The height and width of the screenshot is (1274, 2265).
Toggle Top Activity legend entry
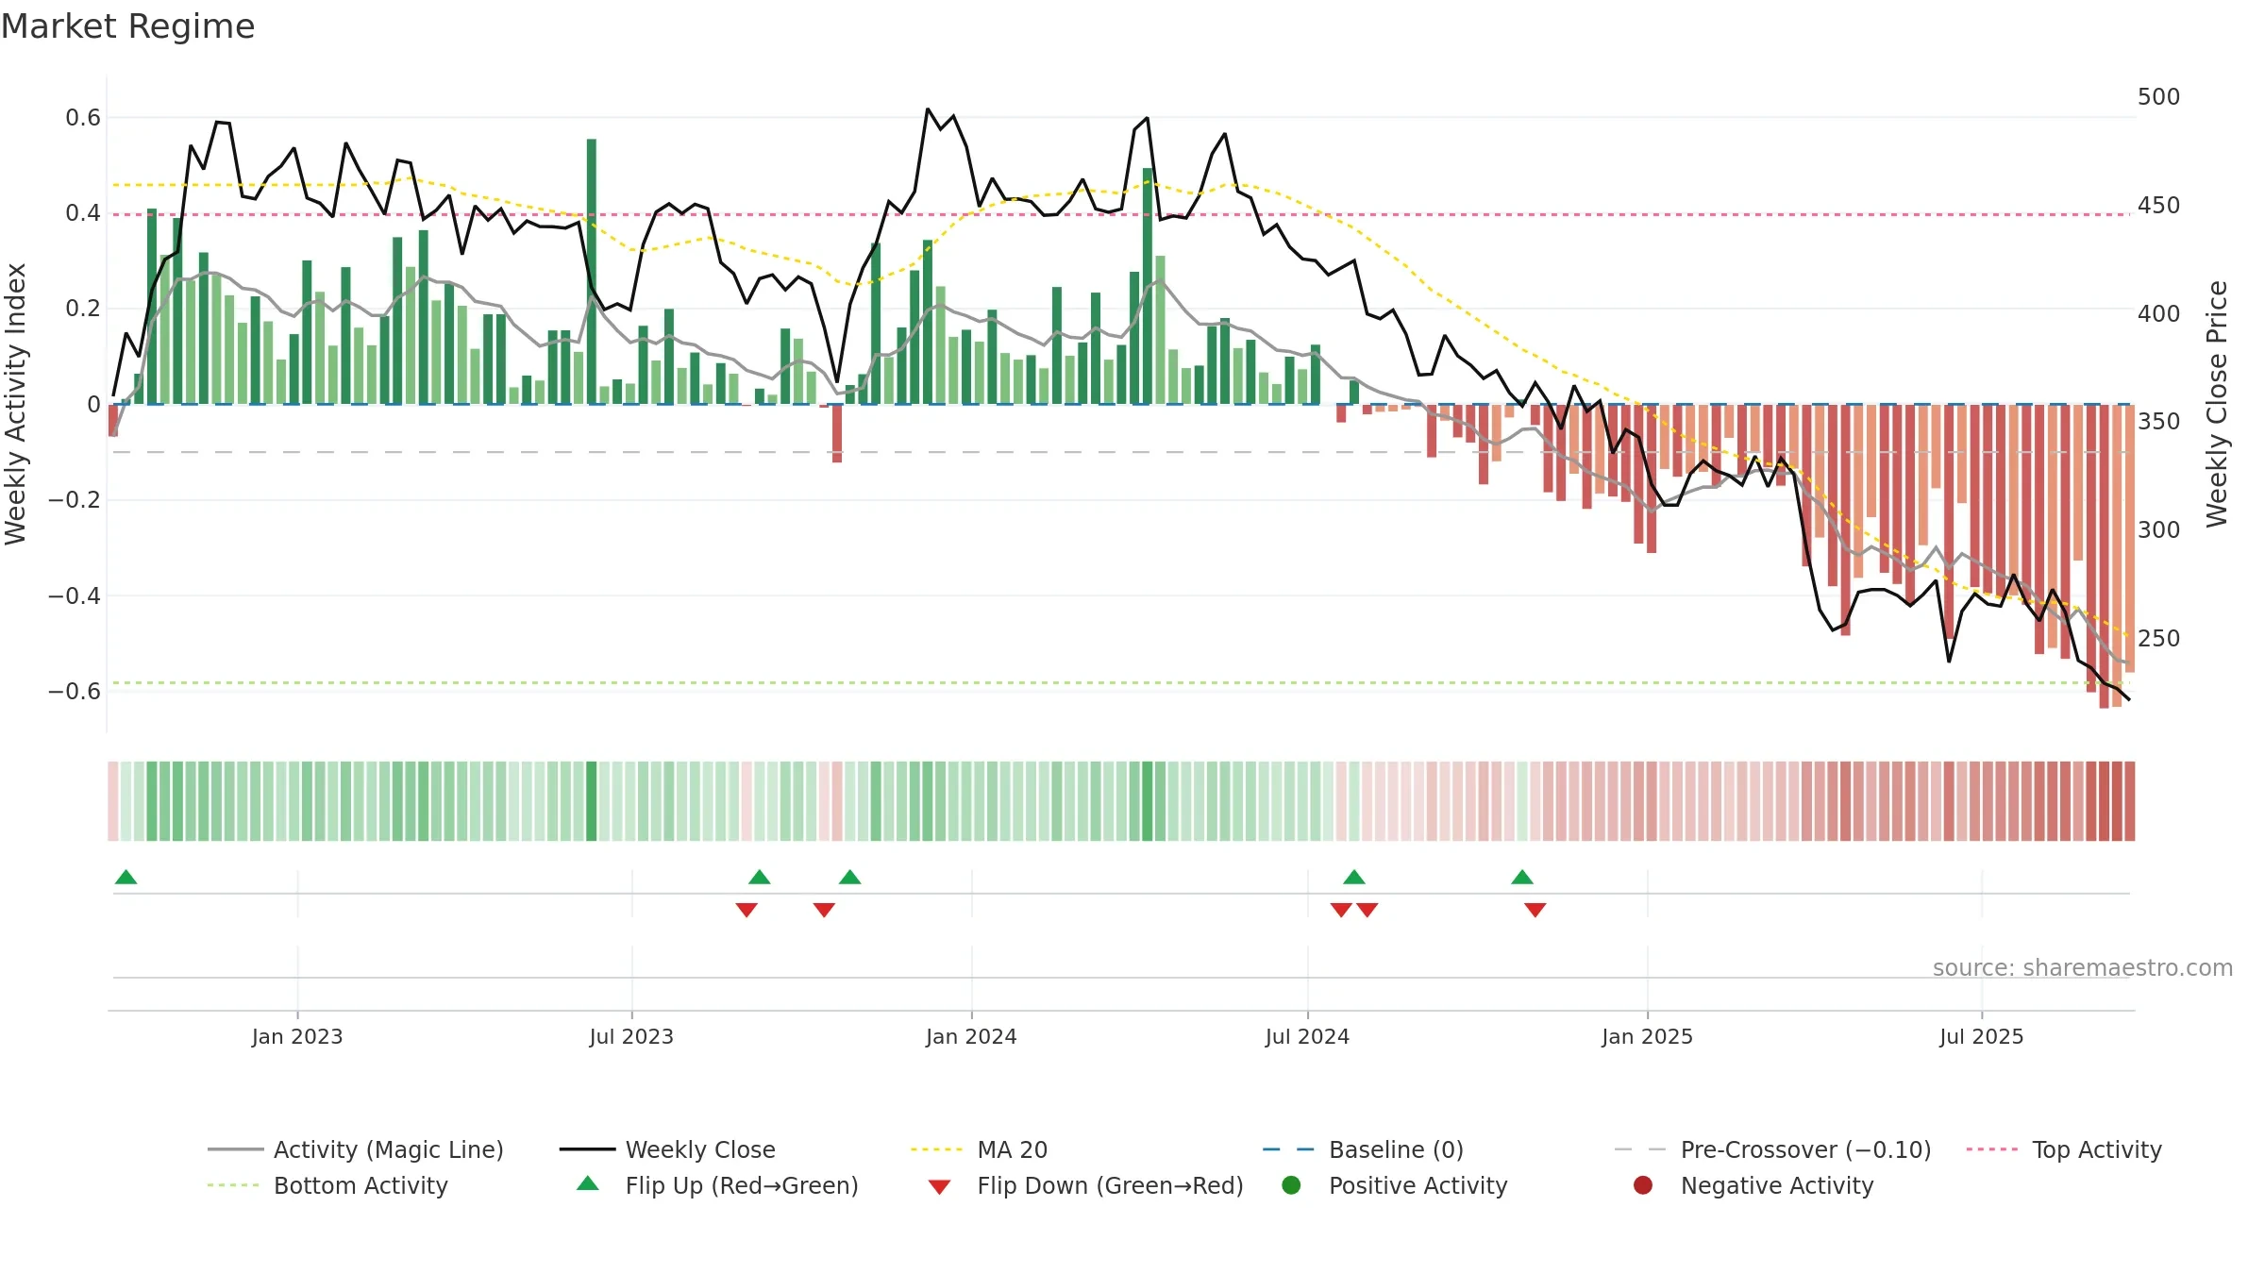click(2064, 1149)
